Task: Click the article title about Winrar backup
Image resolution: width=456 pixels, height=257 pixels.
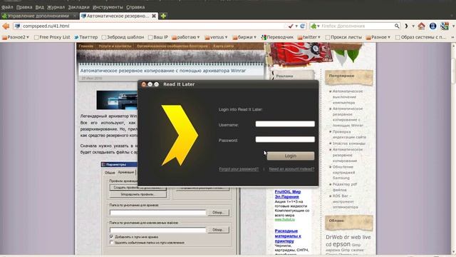Action: [163, 71]
